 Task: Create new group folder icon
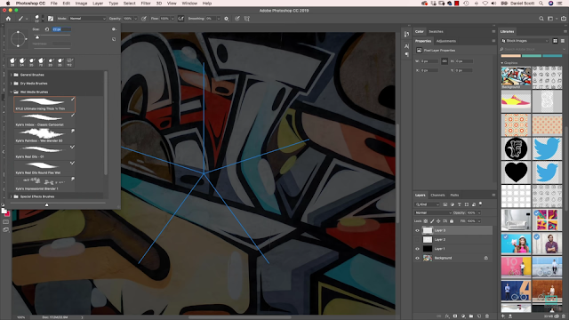click(x=471, y=316)
